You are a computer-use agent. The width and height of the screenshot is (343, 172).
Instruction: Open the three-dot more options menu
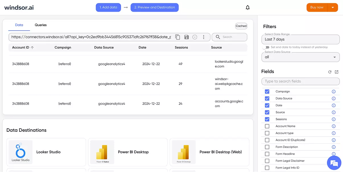click(204, 37)
